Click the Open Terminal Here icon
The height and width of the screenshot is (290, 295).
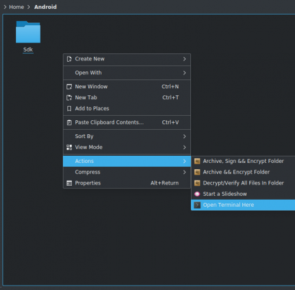point(197,205)
